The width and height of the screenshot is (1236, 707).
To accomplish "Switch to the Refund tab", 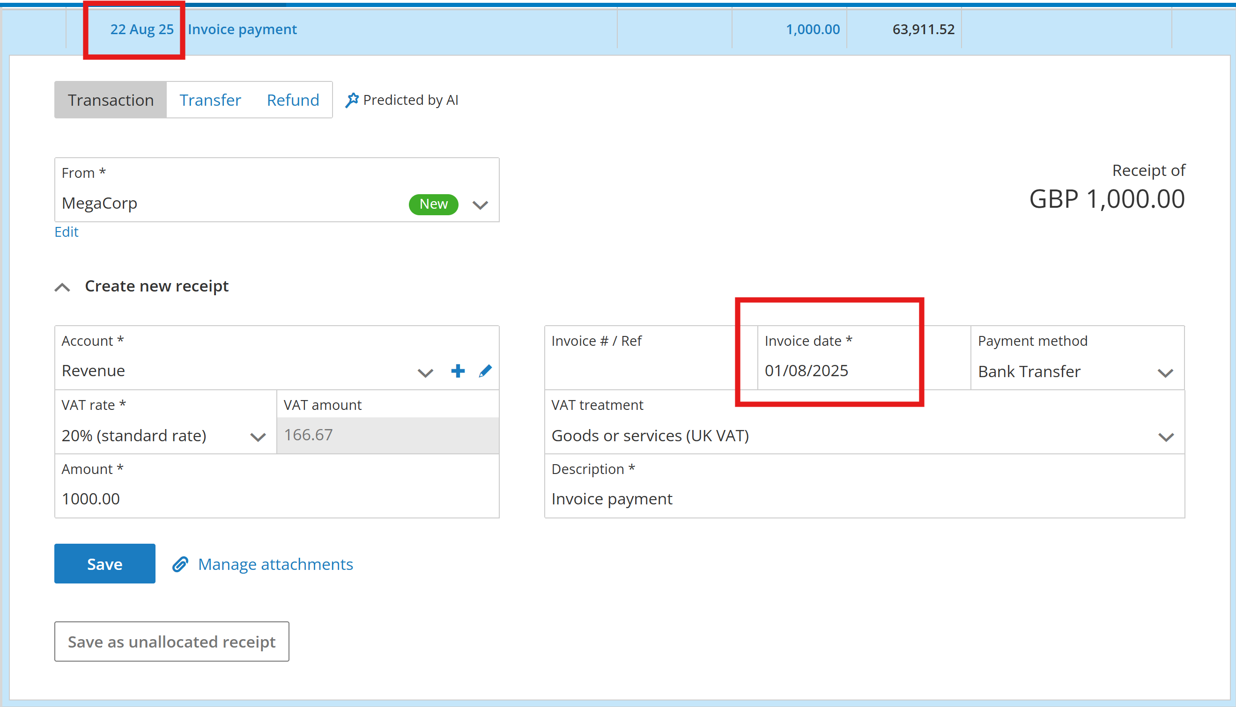I will tap(293, 100).
